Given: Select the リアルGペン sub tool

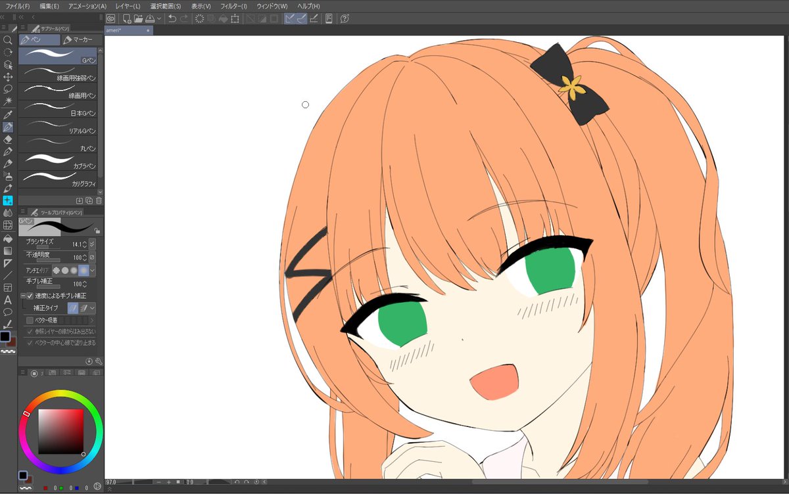Looking at the screenshot, I should [58, 126].
